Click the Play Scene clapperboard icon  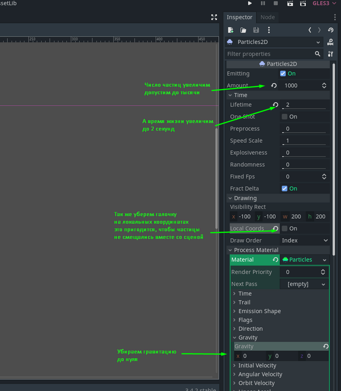click(290, 3)
